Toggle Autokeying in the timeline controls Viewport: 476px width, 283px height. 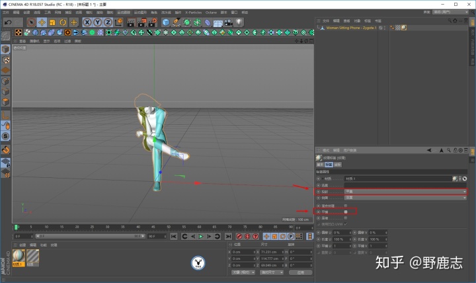247,236
